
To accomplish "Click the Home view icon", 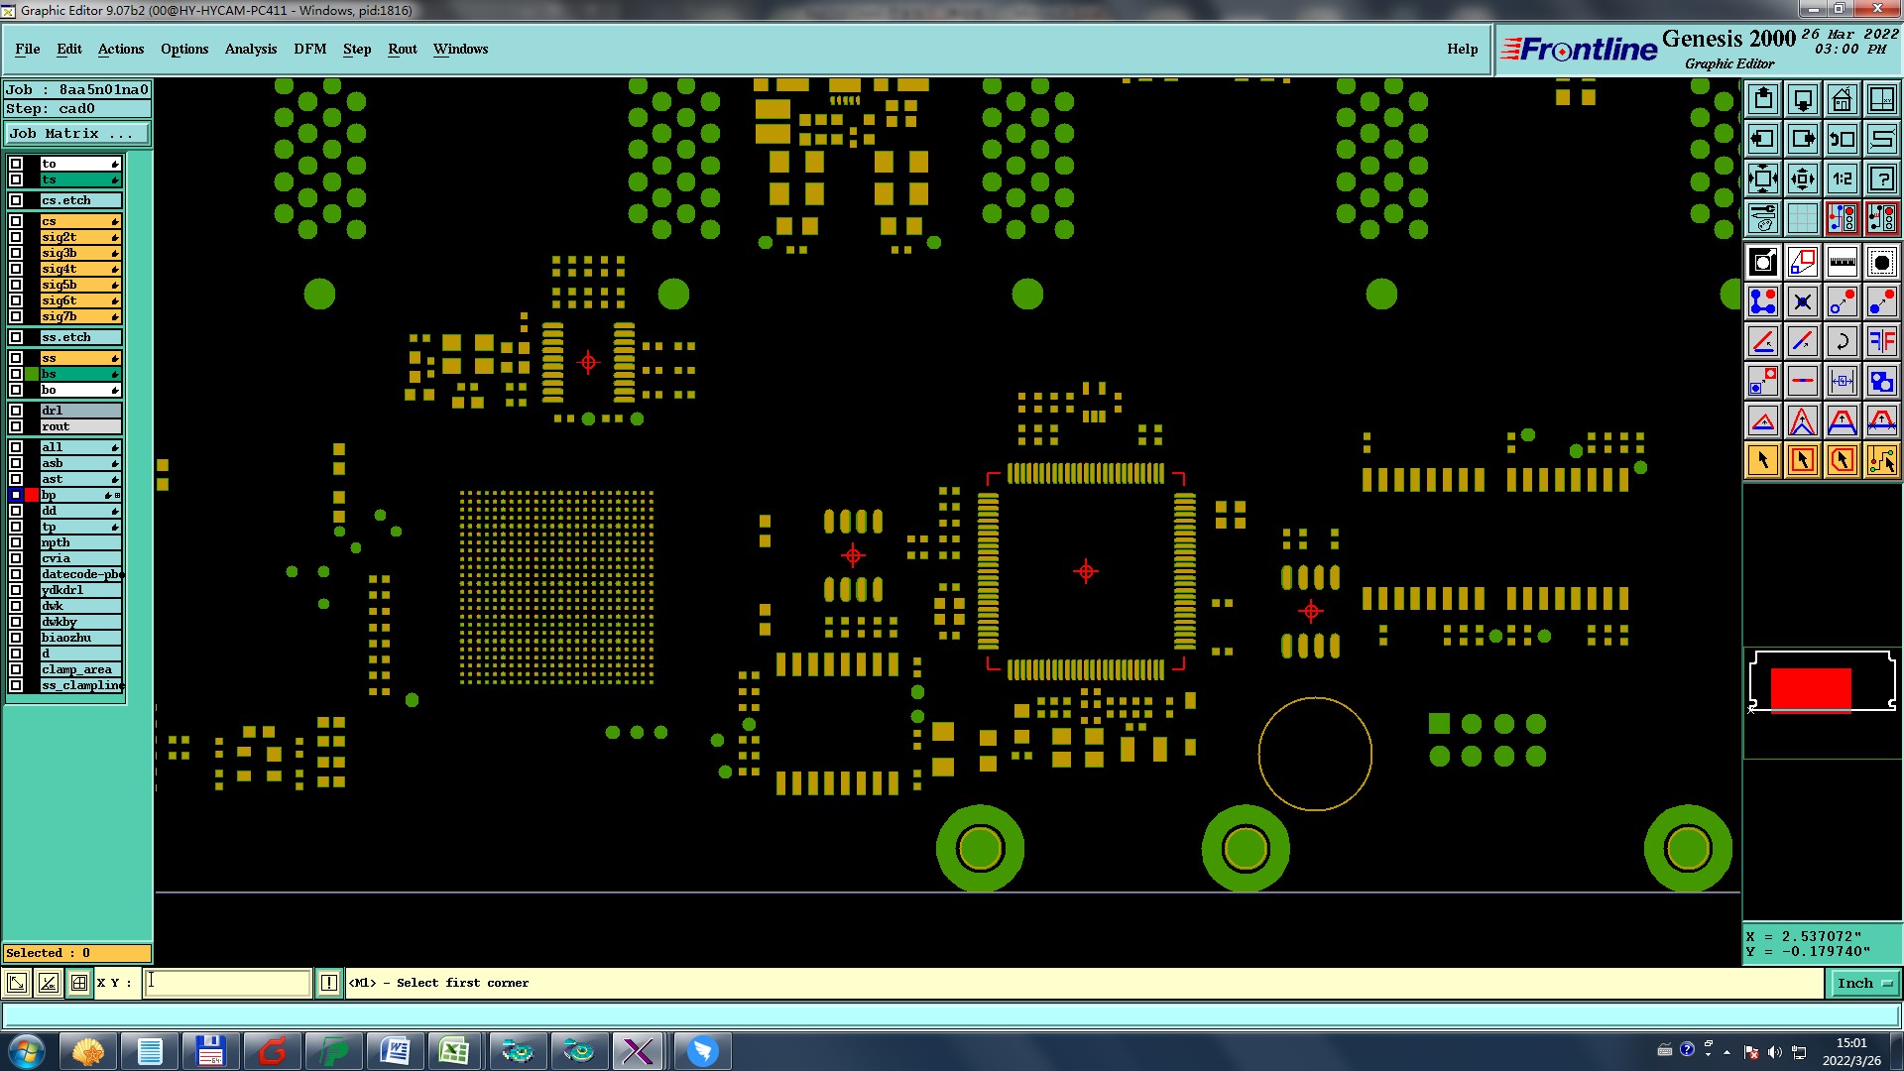I will (x=1842, y=99).
